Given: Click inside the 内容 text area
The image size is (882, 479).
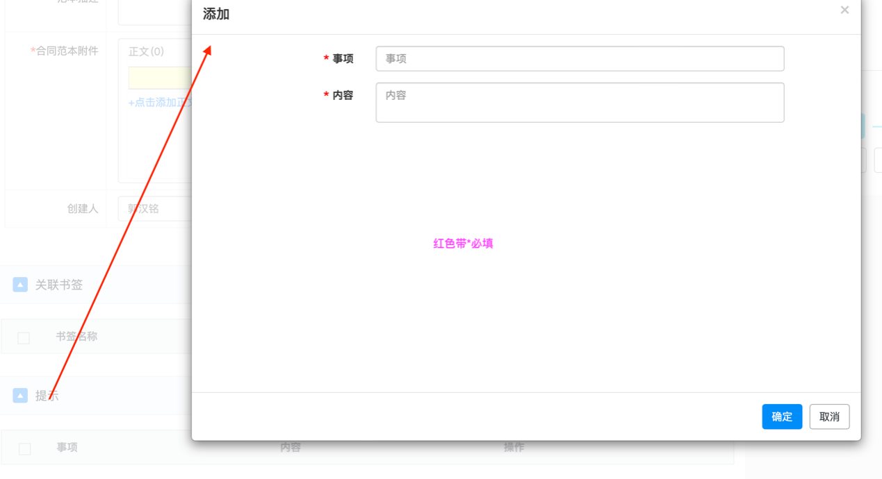Looking at the screenshot, I should [580, 102].
